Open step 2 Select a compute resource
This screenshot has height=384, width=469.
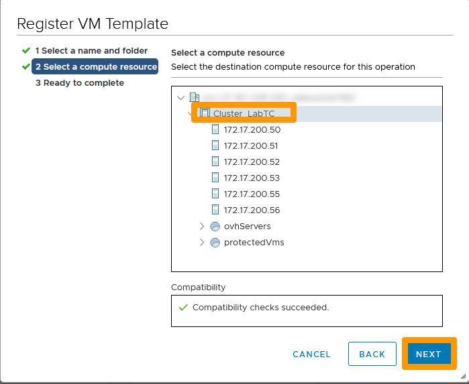pos(96,67)
